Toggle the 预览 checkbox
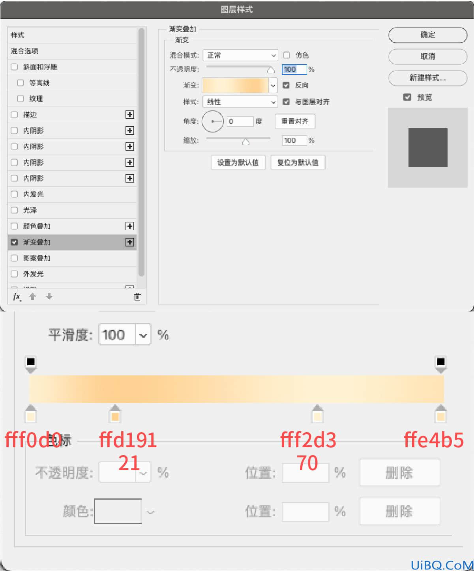Viewport: 474px width, 571px height. (407, 97)
